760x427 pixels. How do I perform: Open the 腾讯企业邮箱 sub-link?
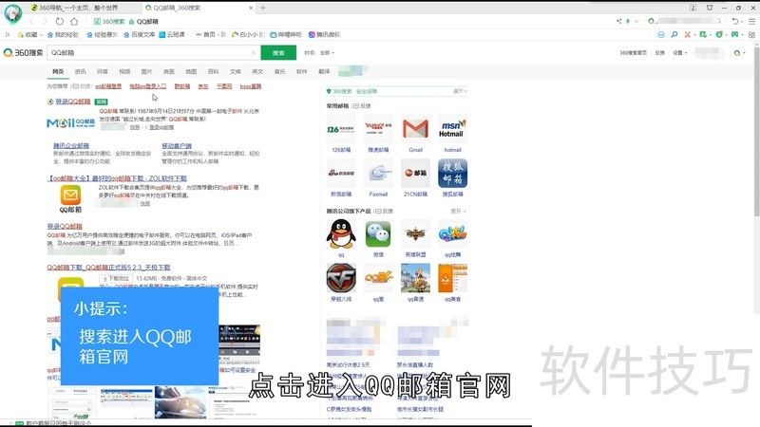pyautogui.click(x=71, y=145)
